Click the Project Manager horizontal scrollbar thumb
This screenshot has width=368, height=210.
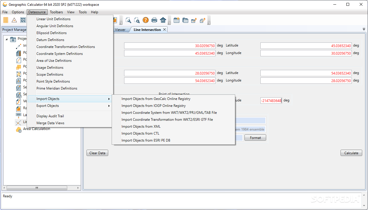(37, 188)
